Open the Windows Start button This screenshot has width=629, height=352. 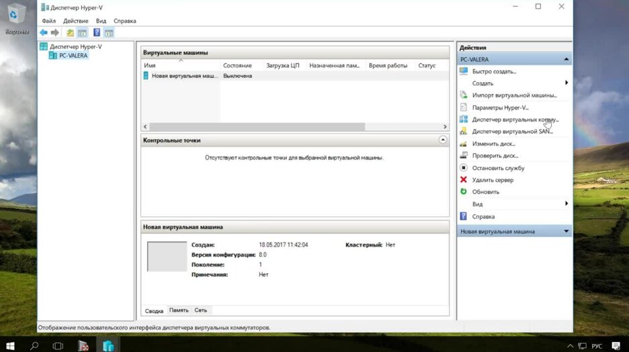coord(10,345)
